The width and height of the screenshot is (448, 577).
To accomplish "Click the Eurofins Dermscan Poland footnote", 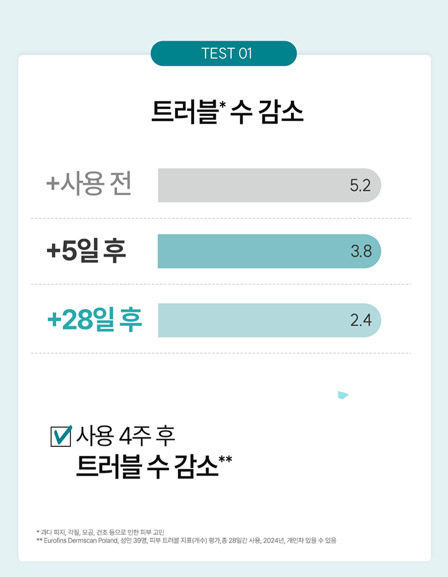I will coord(186,541).
